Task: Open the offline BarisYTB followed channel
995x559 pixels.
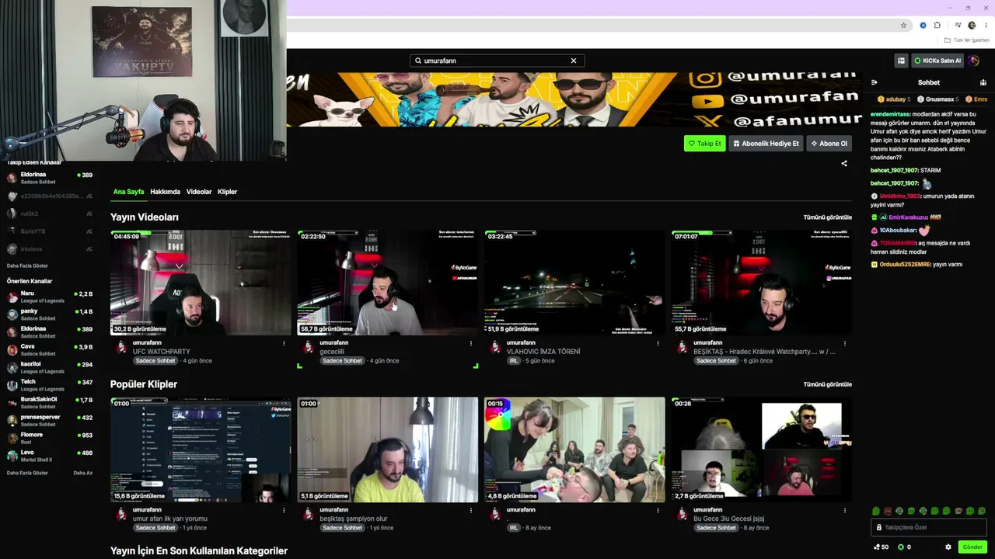Action: [x=50, y=231]
